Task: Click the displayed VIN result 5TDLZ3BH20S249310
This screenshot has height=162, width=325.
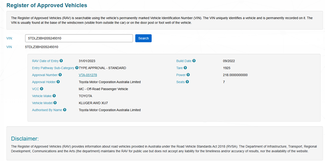Action: click(41, 47)
